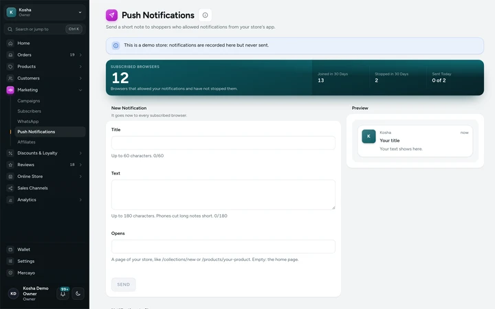This screenshot has width=495, height=309.
Task: Click the Opens page path field
Action: (223, 247)
